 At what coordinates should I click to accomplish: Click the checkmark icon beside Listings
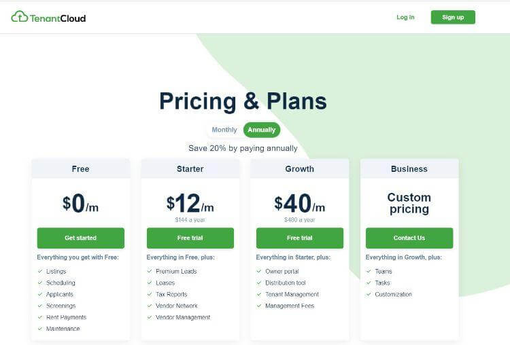40,272
